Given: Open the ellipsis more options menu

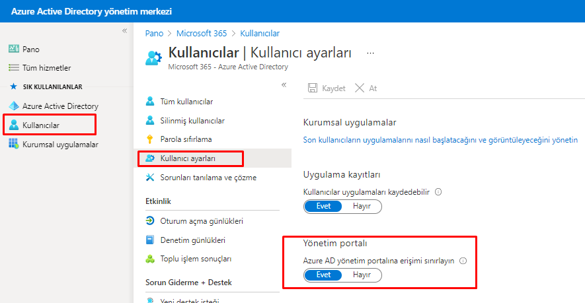Looking at the screenshot, I should click(370, 53).
